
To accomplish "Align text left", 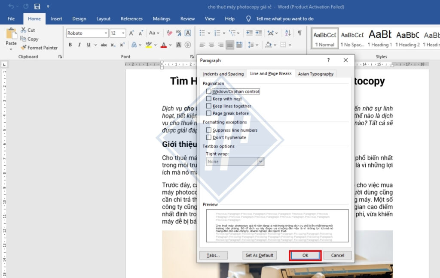I will pyautogui.click(x=202, y=45).
